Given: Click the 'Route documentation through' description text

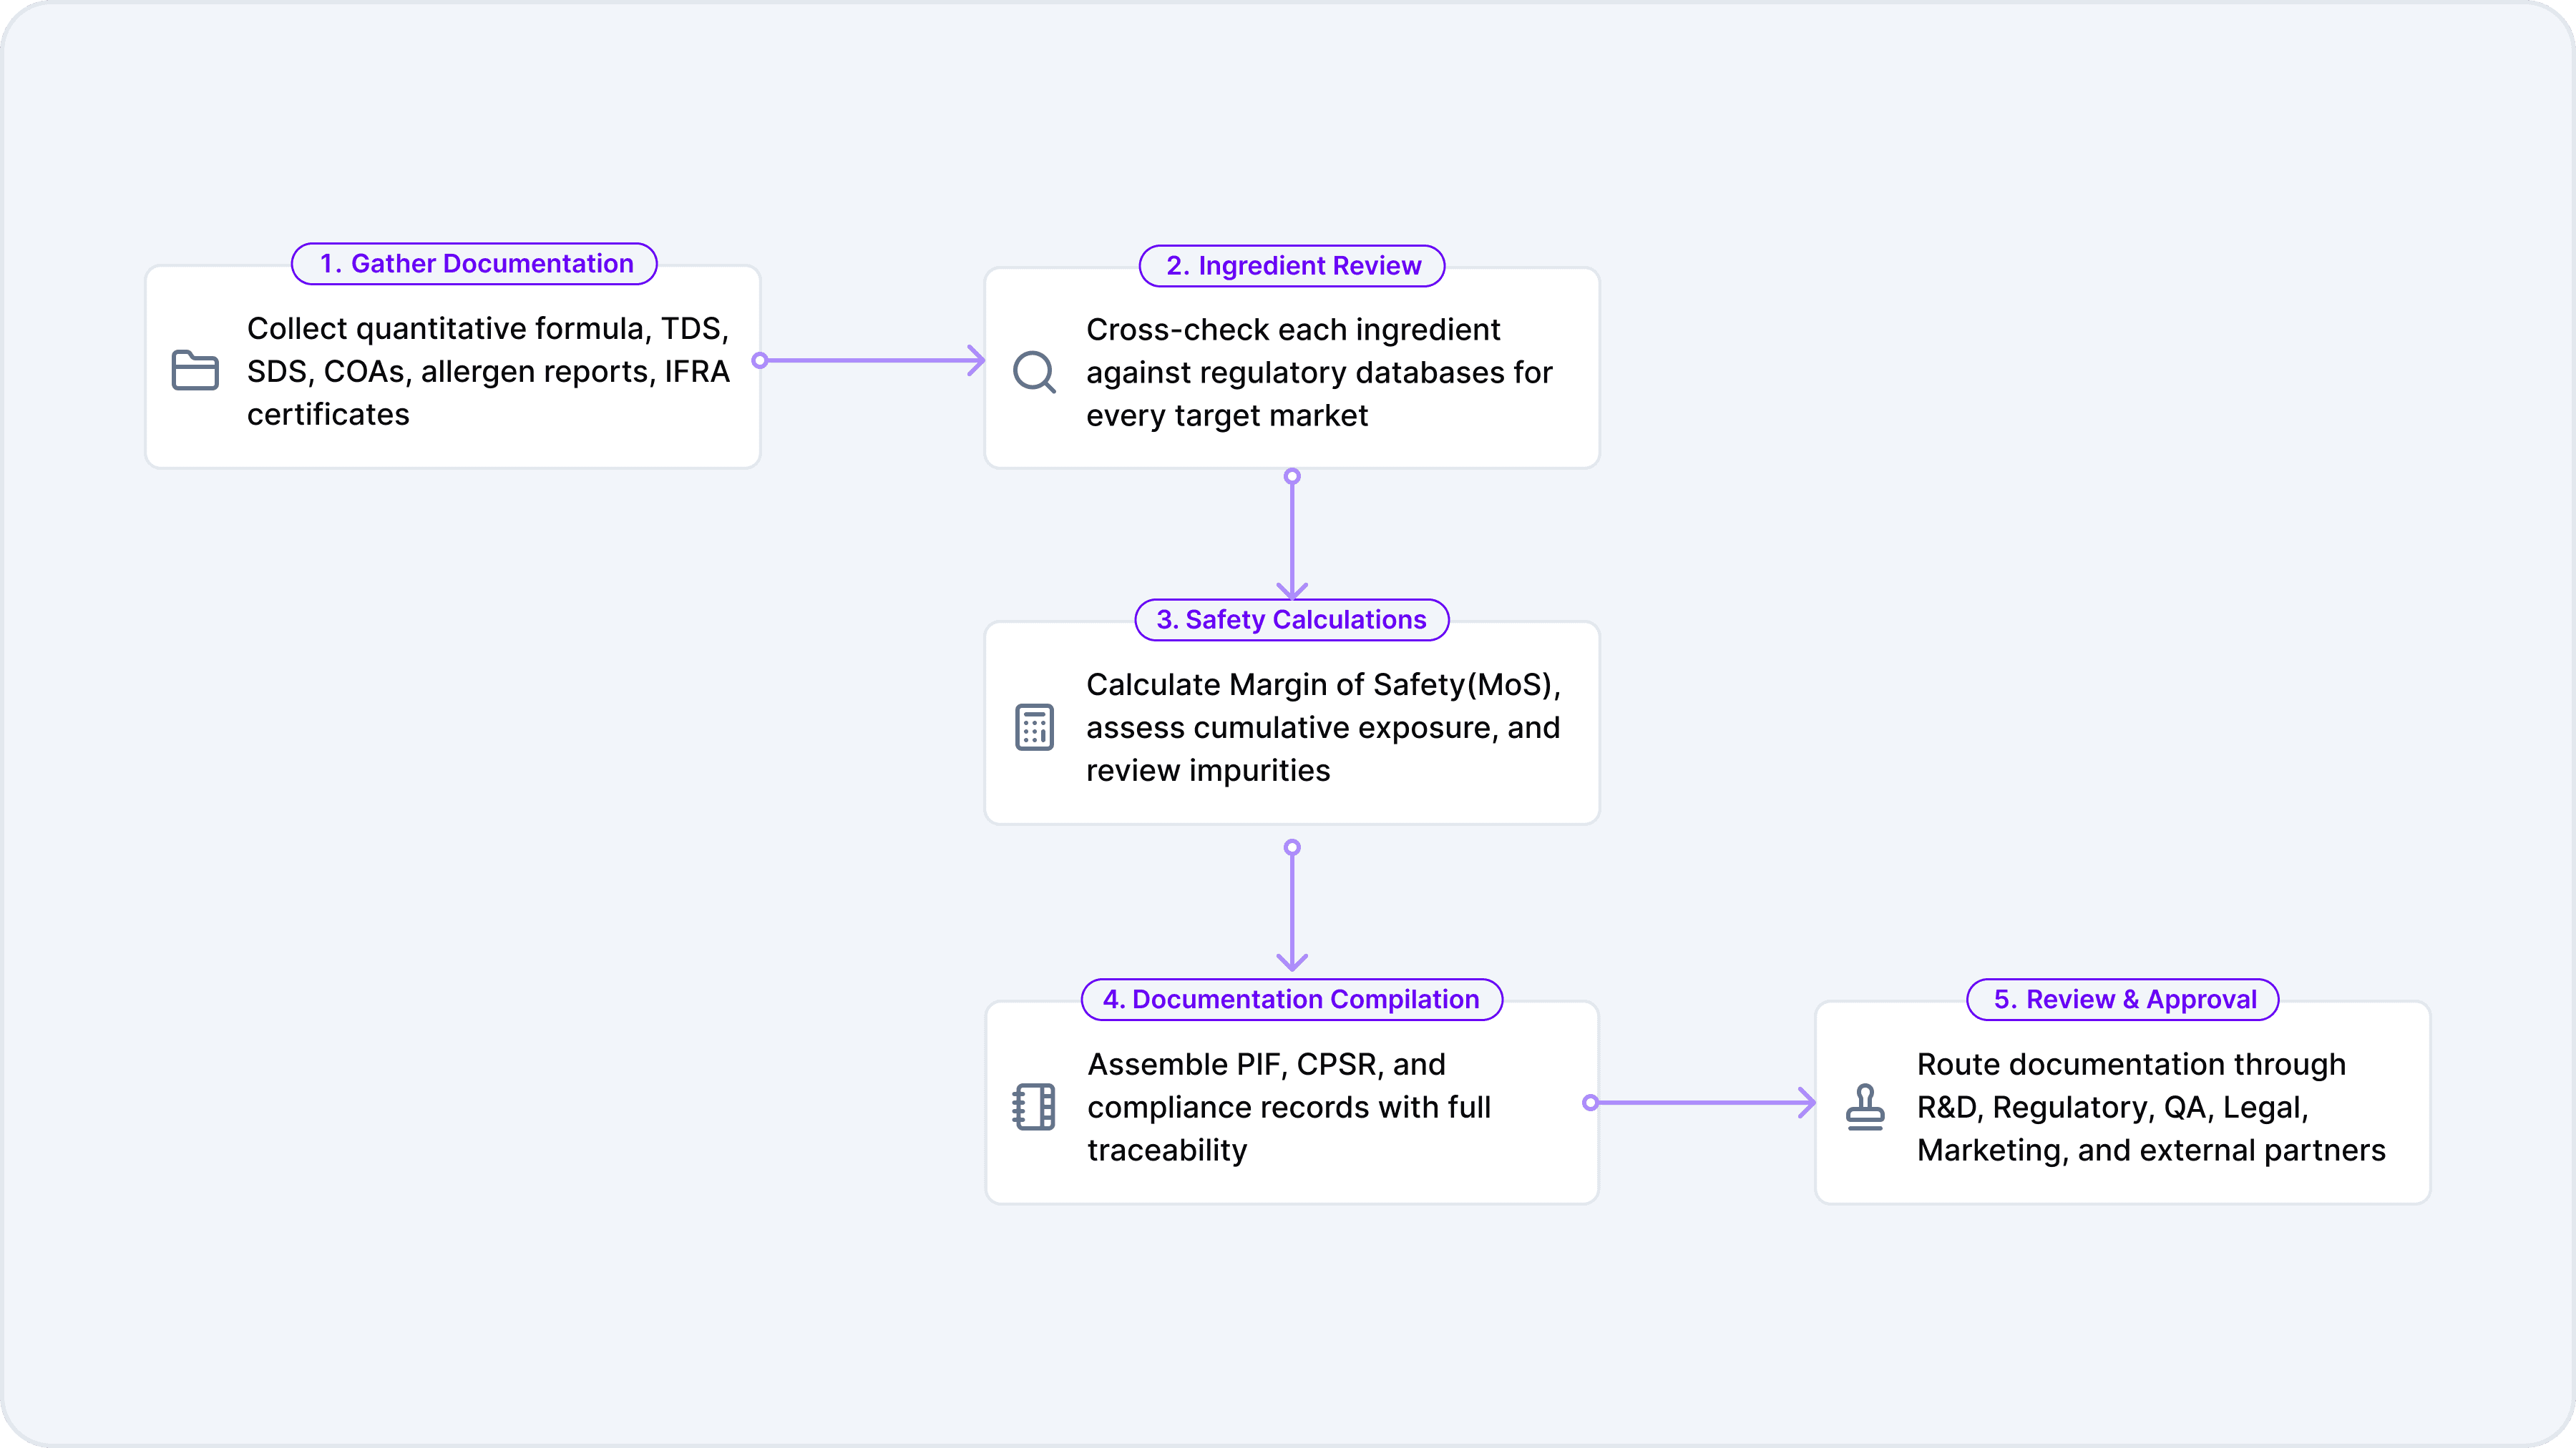Looking at the screenshot, I should [2150, 1106].
